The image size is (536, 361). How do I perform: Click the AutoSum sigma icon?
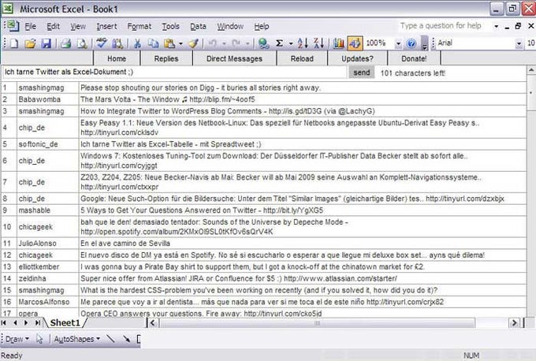point(279,43)
